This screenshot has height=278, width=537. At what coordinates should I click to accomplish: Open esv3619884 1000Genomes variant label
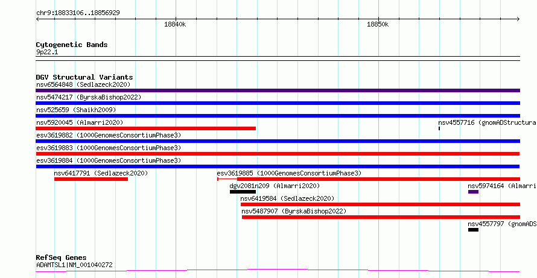[x=109, y=160]
